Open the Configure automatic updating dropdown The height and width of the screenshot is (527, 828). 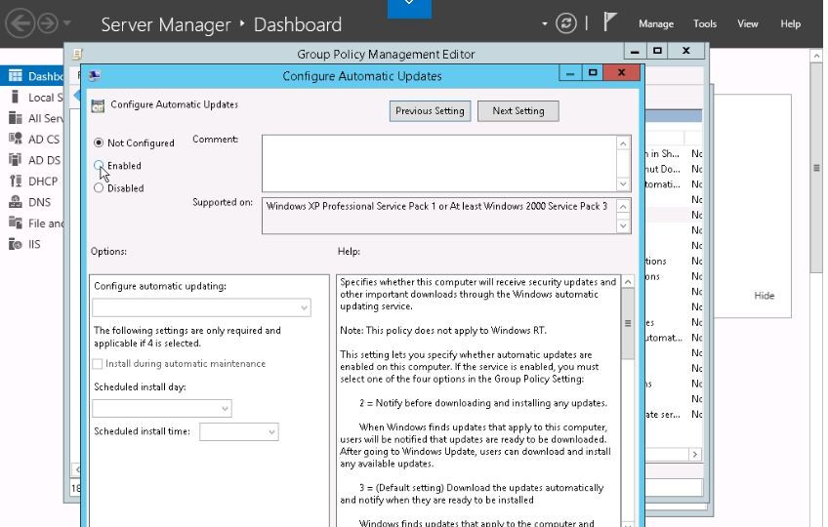201,307
